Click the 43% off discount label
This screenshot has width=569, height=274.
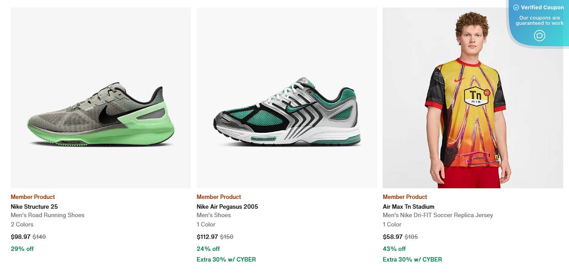[x=394, y=249]
